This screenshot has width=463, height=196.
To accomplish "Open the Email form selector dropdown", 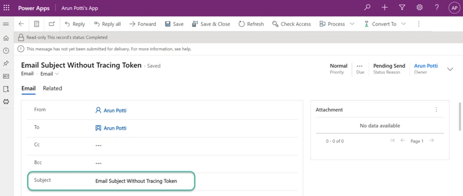I will (x=50, y=74).
